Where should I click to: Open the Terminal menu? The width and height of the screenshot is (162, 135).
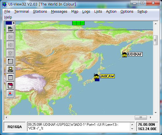21,12
